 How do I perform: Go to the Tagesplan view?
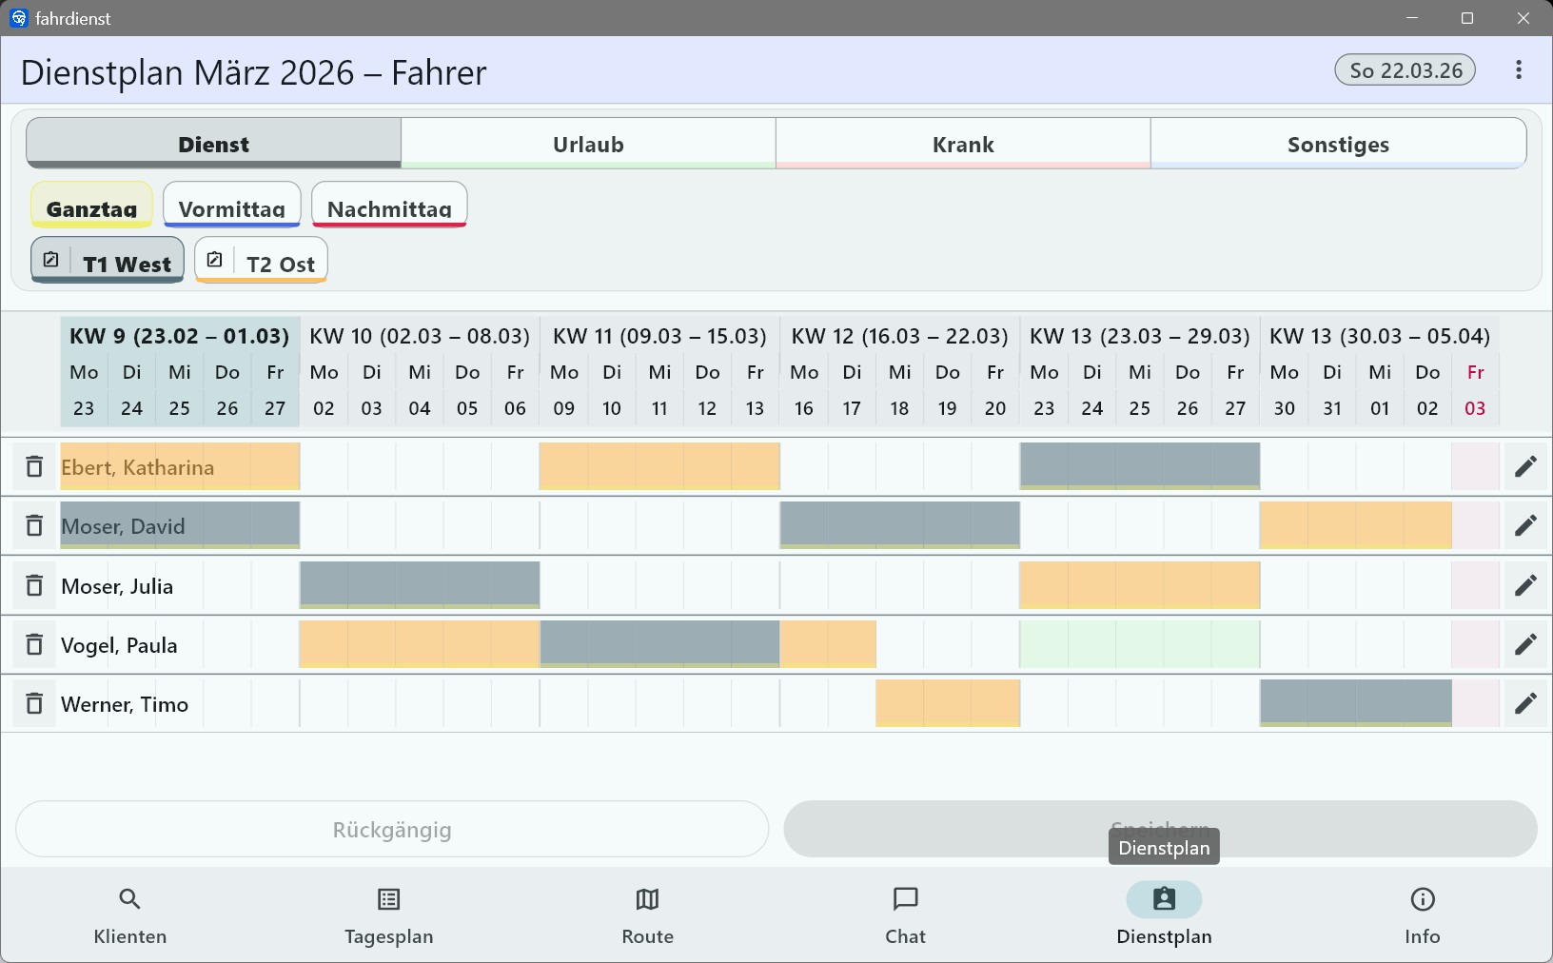[389, 915]
